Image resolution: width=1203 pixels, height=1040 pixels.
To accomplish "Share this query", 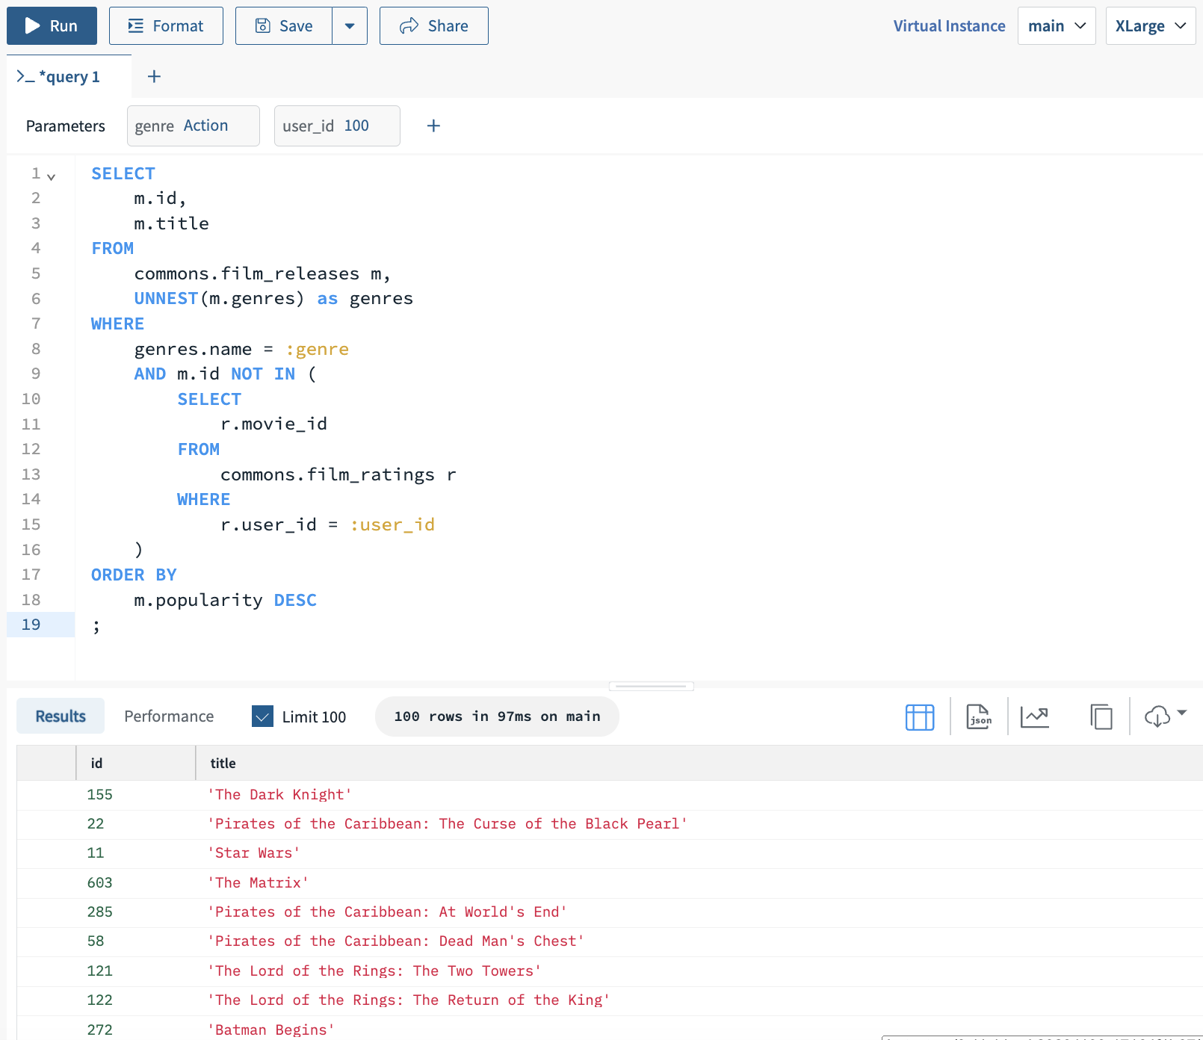I will pyautogui.click(x=434, y=26).
